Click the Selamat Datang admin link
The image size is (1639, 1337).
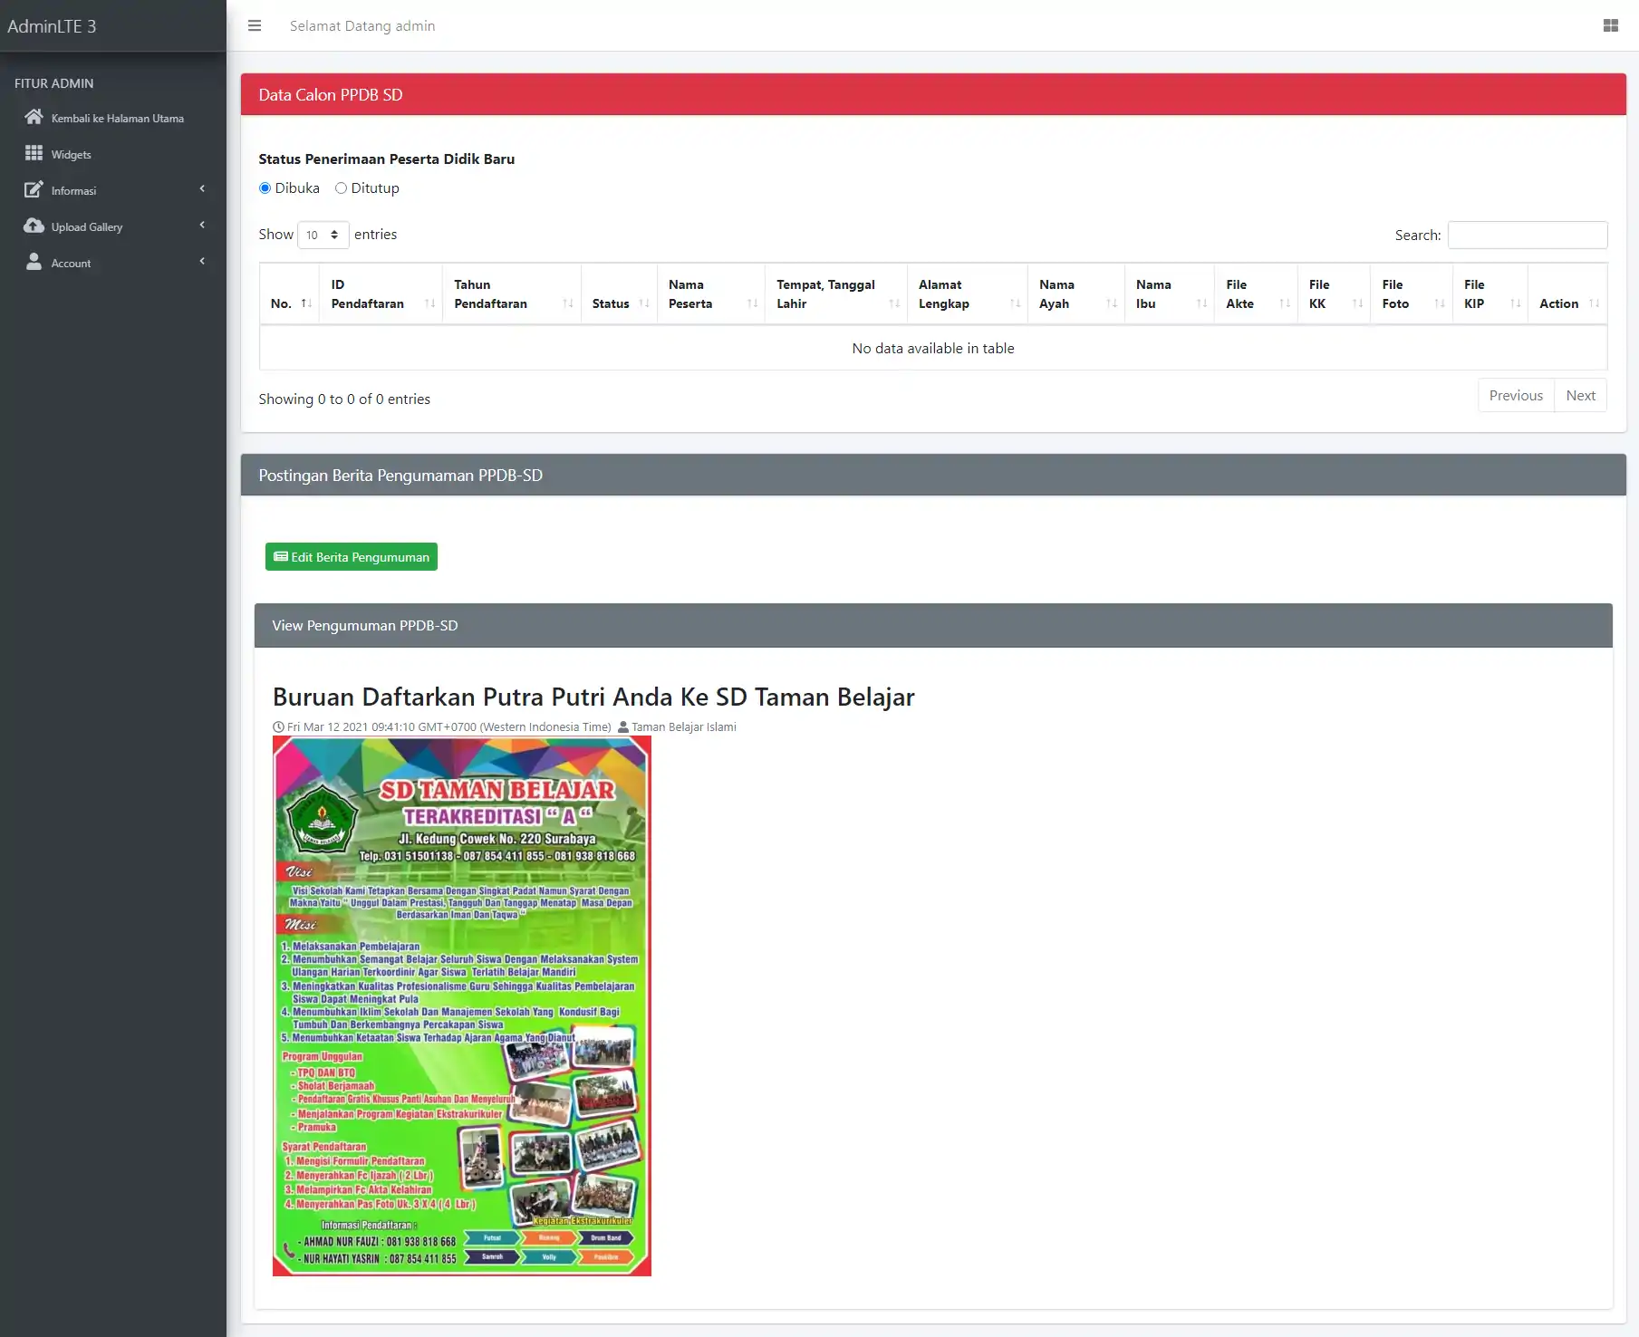point(362,25)
